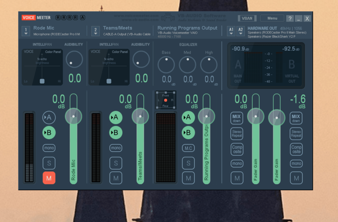Click the bus A Composite button
338x222 pixels.
[237, 149]
